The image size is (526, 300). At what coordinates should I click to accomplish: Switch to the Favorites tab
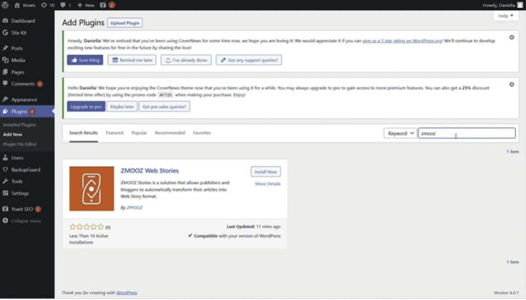[202, 133]
